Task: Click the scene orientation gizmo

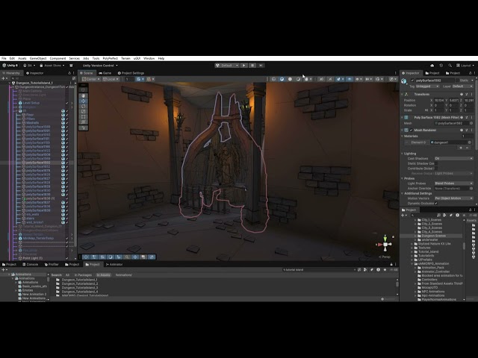Action: (x=385, y=245)
